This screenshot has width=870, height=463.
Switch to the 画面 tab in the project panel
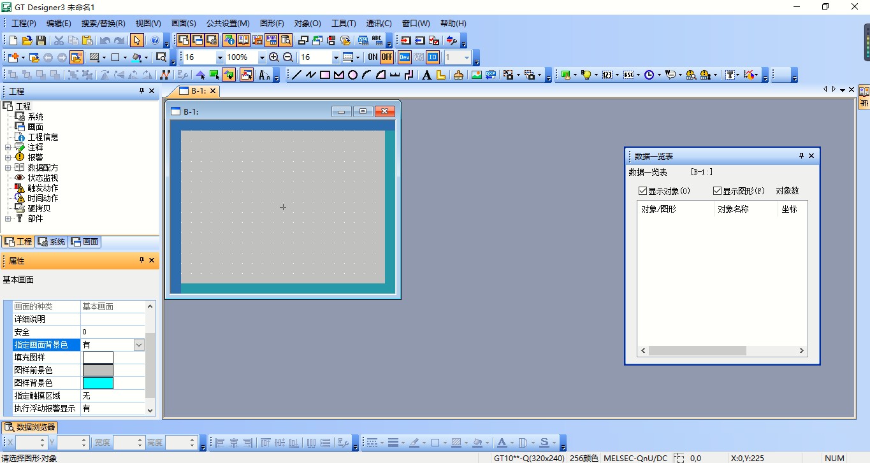click(x=85, y=242)
